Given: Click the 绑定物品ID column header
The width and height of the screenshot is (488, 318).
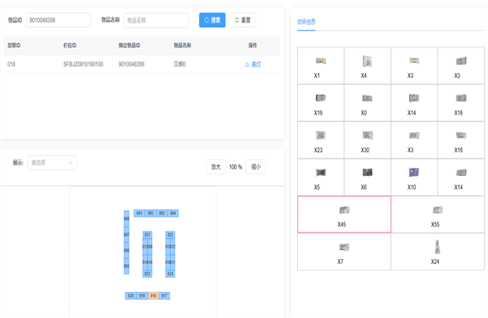Looking at the screenshot, I should click(129, 46).
